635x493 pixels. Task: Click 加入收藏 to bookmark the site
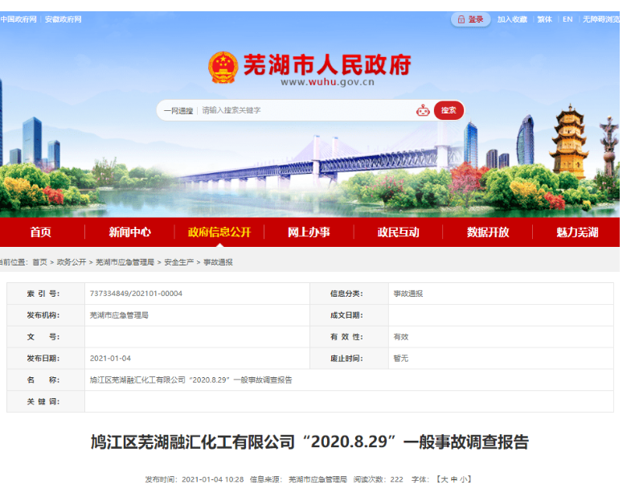coord(512,19)
